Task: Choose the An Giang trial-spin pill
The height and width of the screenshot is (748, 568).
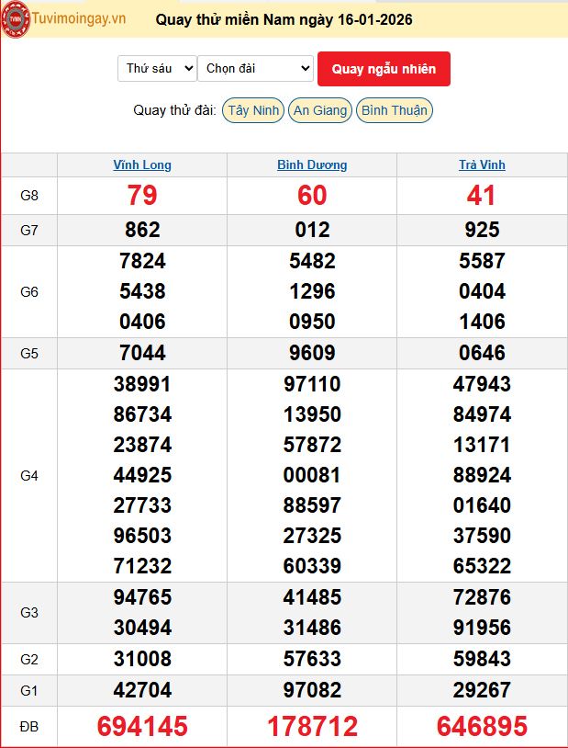Action: click(319, 110)
